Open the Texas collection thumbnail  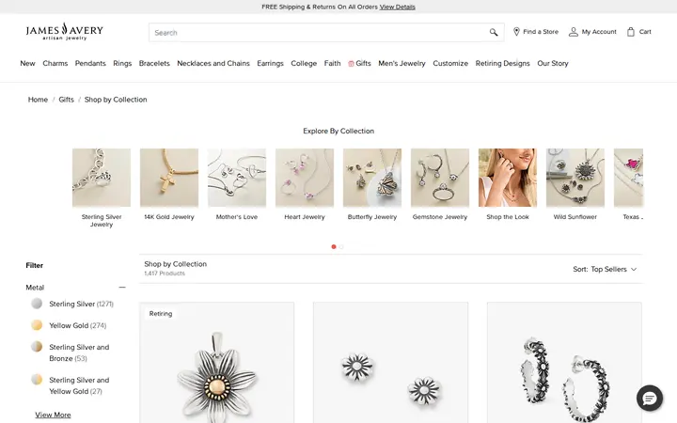point(629,178)
